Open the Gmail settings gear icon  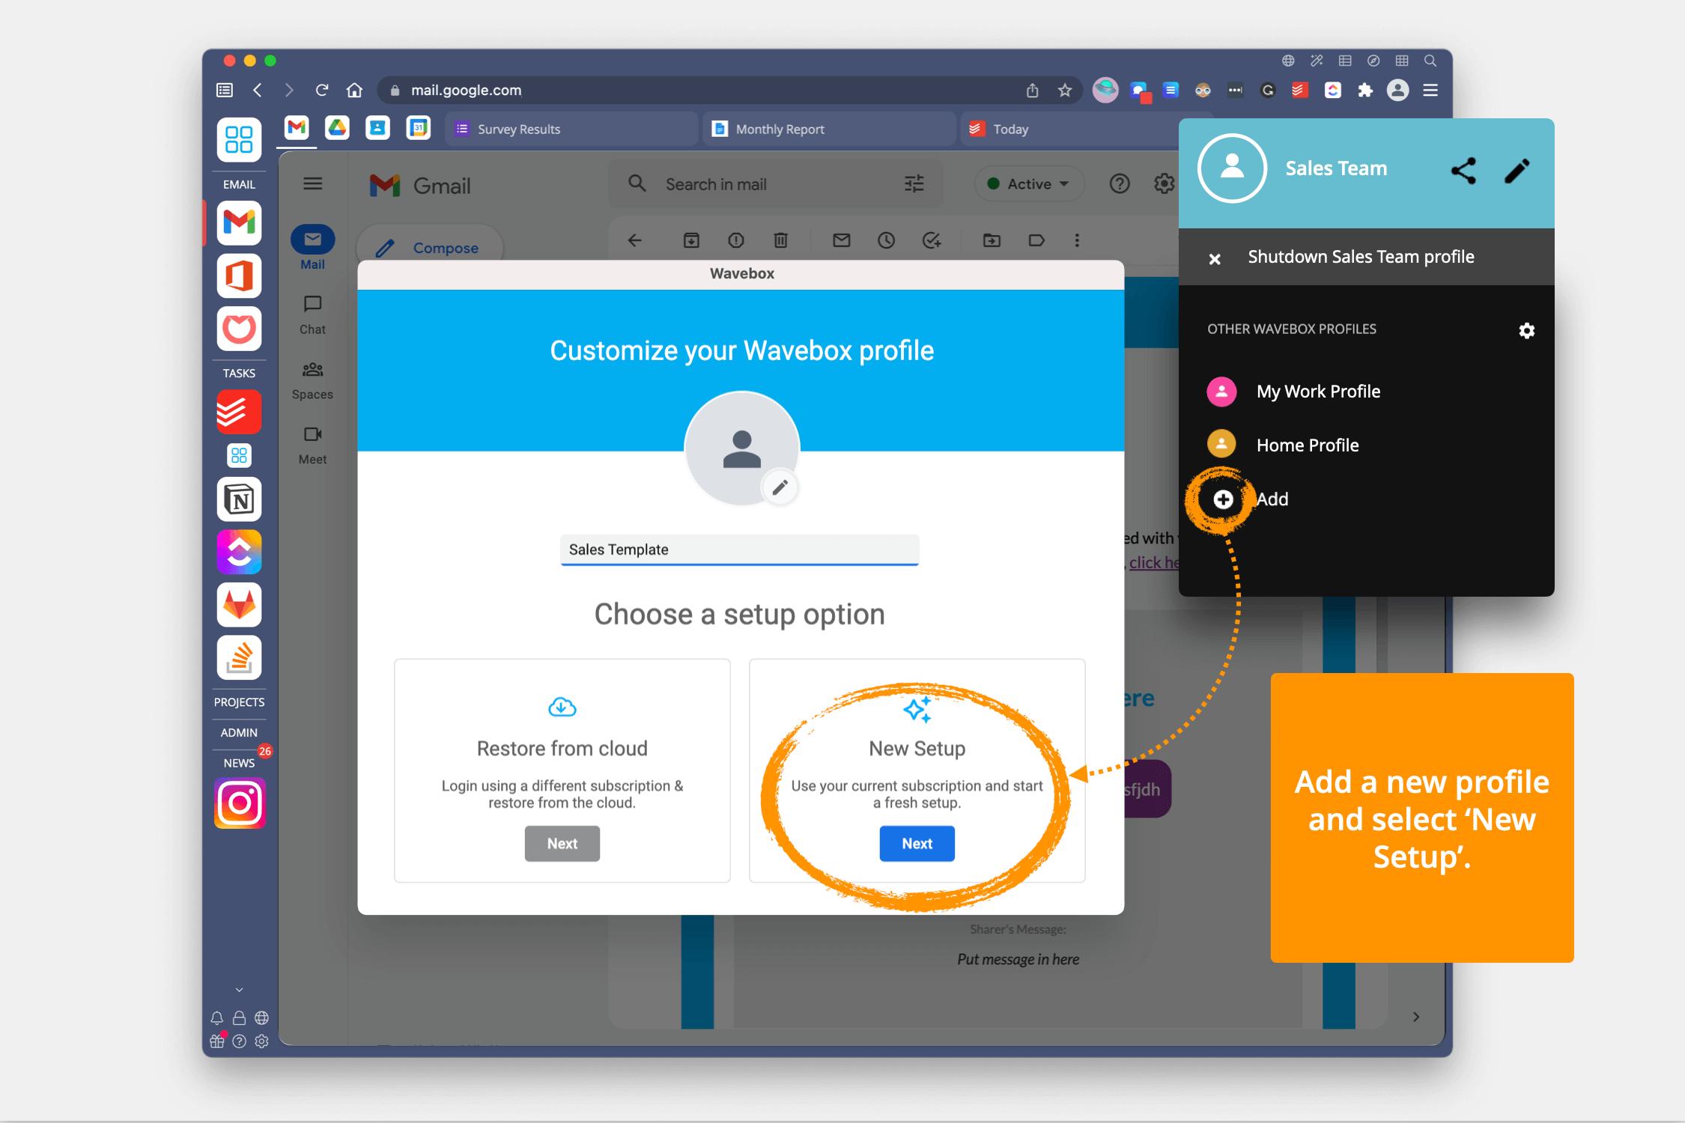click(1163, 183)
